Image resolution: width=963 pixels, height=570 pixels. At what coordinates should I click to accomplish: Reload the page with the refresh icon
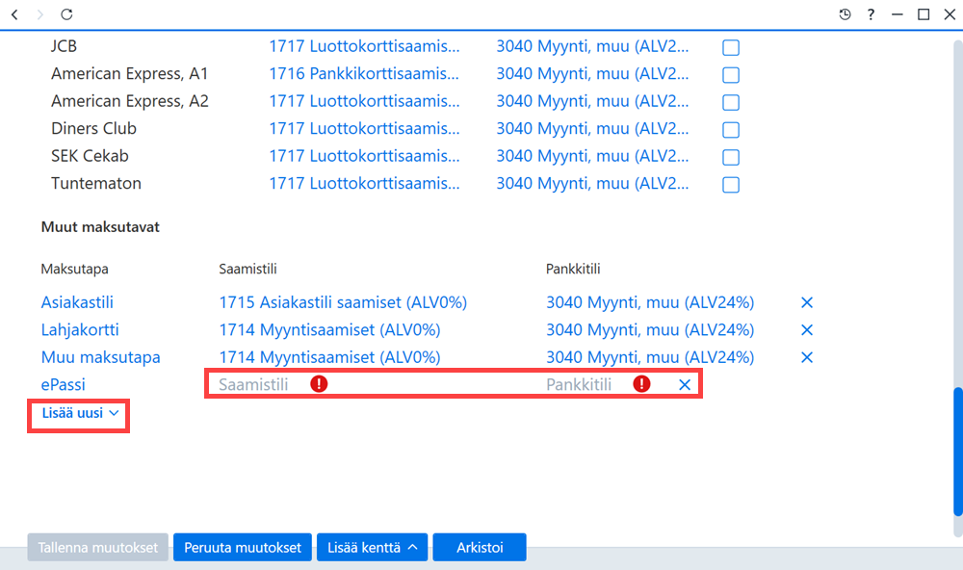(66, 14)
